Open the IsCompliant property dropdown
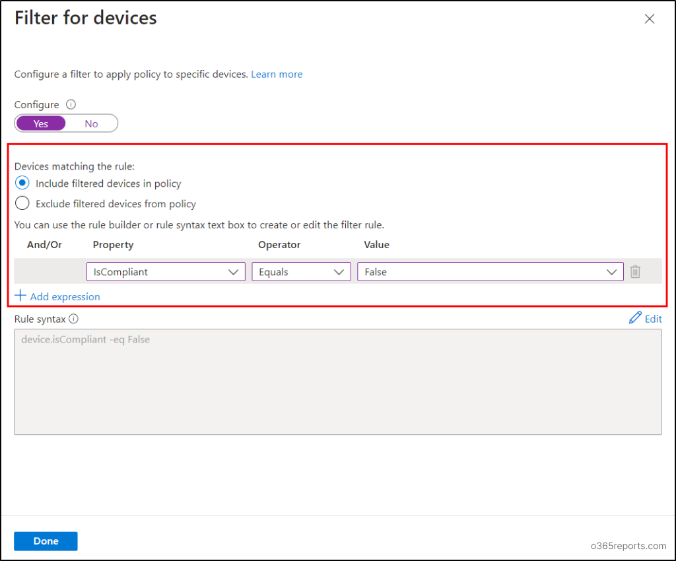The width and height of the screenshot is (676, 561). tap(165, 271)
